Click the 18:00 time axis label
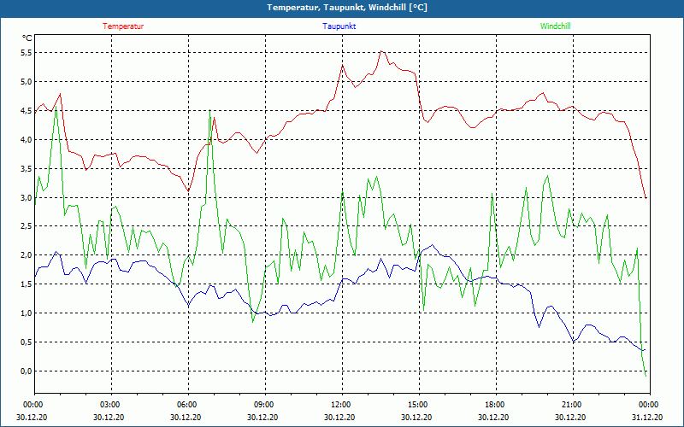Screen dimensions: 684x427 (x=494, y=405)
